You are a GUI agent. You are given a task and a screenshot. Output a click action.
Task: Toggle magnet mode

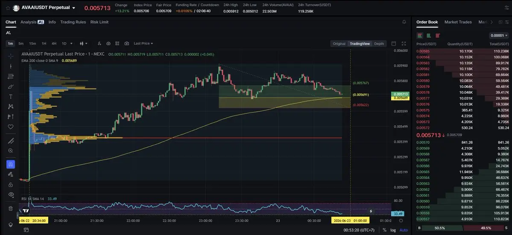point(10,164)
